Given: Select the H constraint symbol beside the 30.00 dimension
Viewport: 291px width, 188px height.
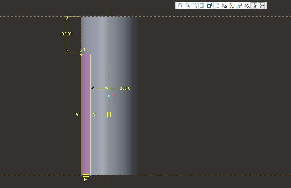Looking at the screenshot, I should pos(86,49).
